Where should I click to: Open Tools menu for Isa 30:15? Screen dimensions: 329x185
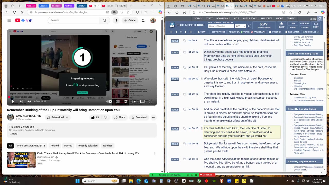pyautogui.click(x=175, y=129)
